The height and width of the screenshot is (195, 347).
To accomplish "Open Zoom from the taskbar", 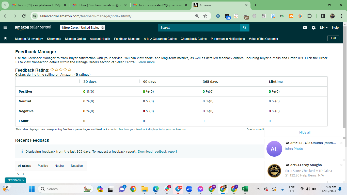I will (x=189, y=189).
